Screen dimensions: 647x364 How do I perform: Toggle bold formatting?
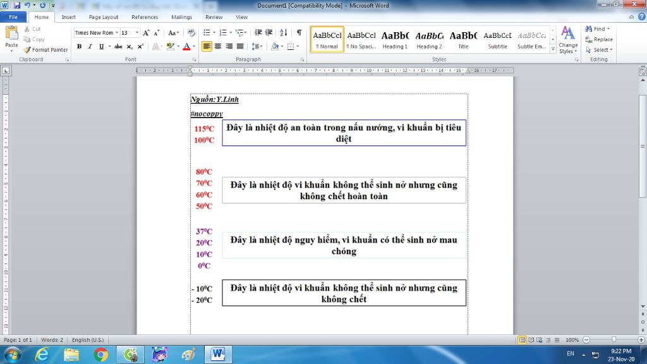click(79, 47)
